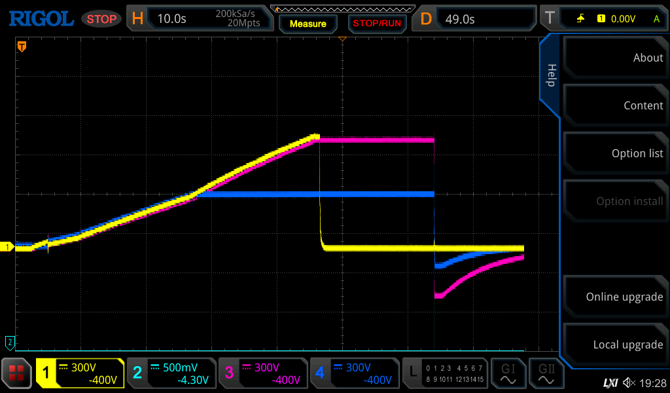Open the logic analyzer L digital channels panel
The image size is (670, 393).
click(446, 373)
